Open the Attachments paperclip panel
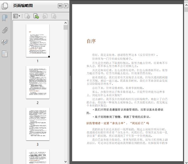Image resolution: width=188 pixels, height=164 pixels. [x=5, y=30]
